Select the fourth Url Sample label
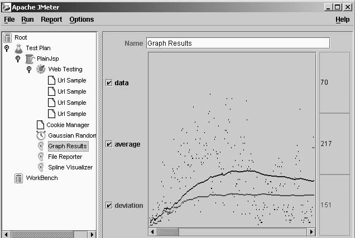The height and width of the screenshot is (238, 355). 72,114
